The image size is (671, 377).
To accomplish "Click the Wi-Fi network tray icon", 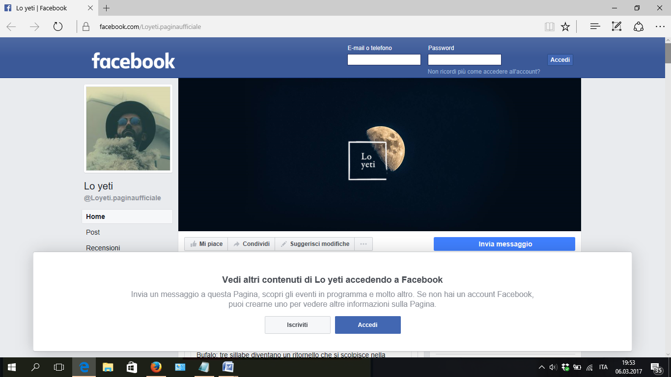I will 589,367.
